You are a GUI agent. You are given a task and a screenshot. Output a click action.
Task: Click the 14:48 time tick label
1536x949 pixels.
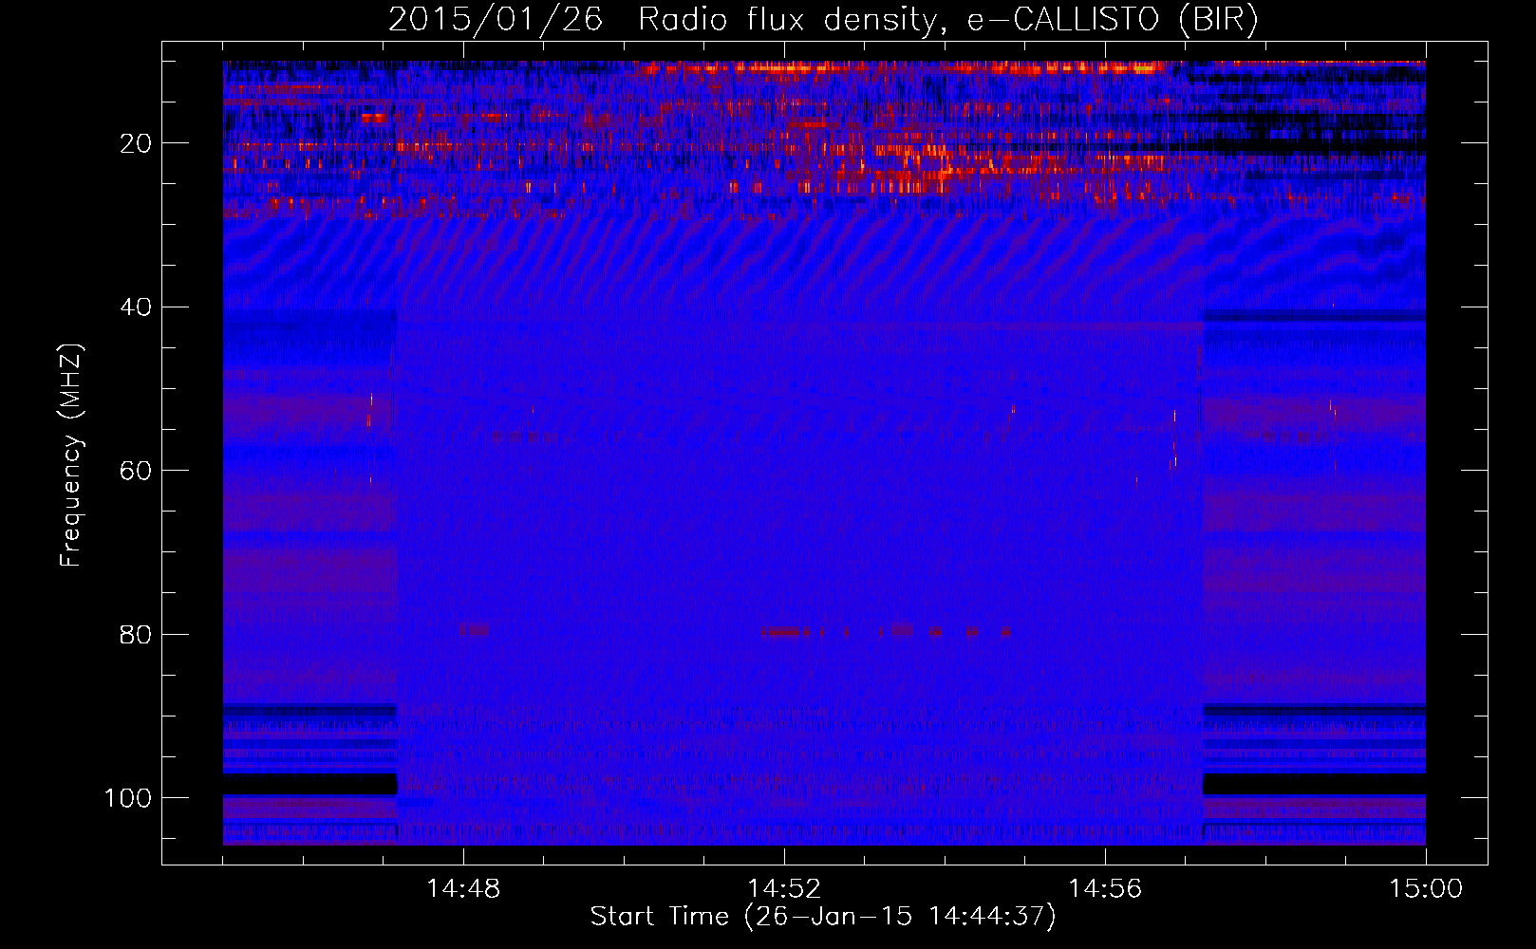tap(463, 889)
